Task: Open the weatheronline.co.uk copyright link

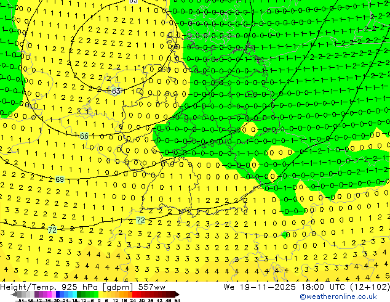Action: [x=338, y=296]
